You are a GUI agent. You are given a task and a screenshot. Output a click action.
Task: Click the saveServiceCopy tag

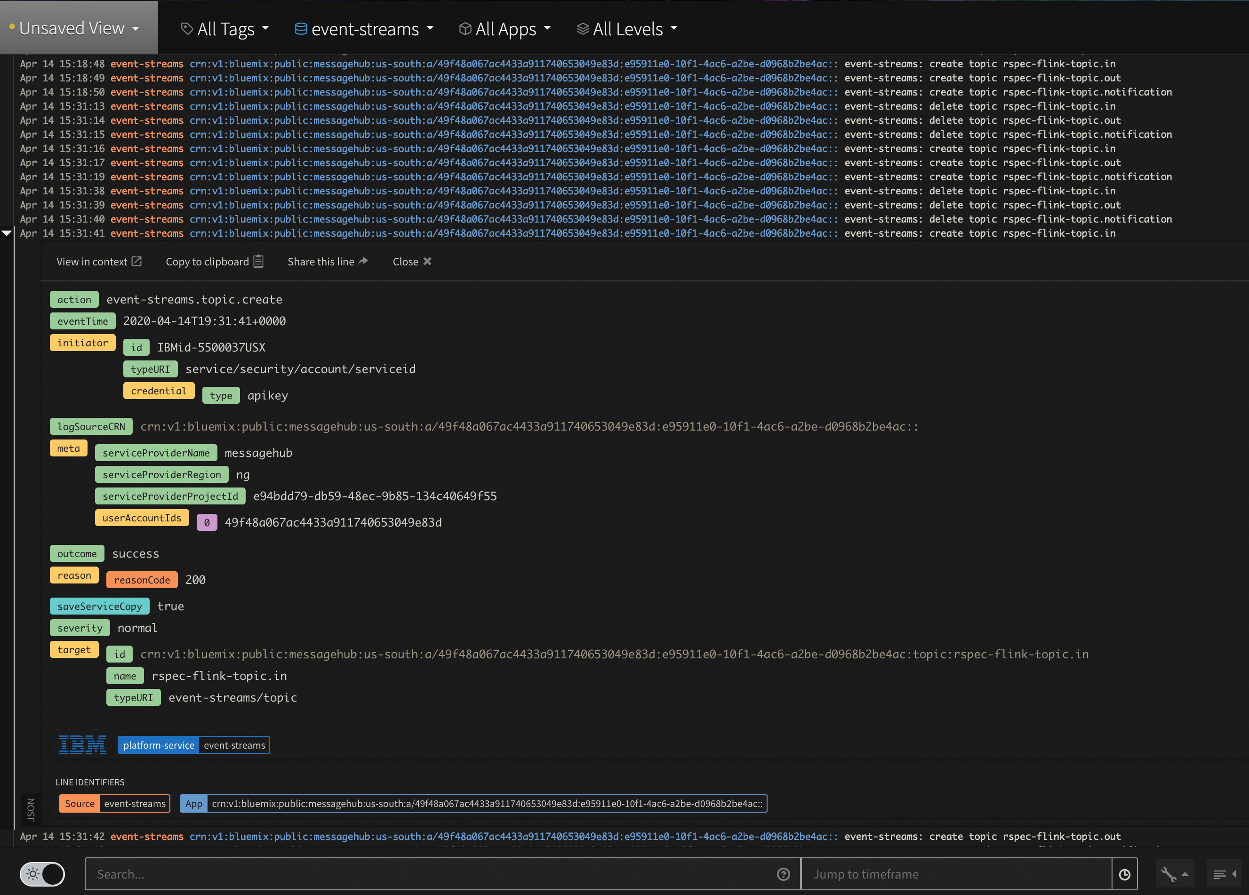[x=100, y=607]
